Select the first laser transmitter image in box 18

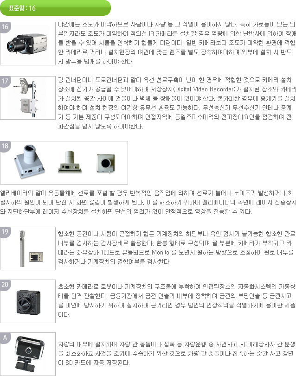click(x=30, y=161)
